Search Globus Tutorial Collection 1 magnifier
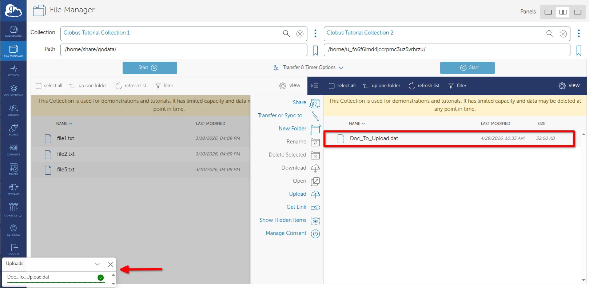Screen dimensions: 589x288 click(x=286, y=33)
